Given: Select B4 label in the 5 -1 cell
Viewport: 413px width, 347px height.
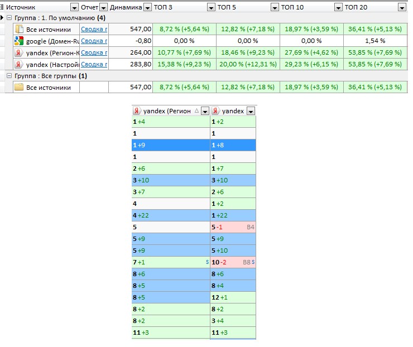Looking at the screenshot, I should tap(251, 227).
